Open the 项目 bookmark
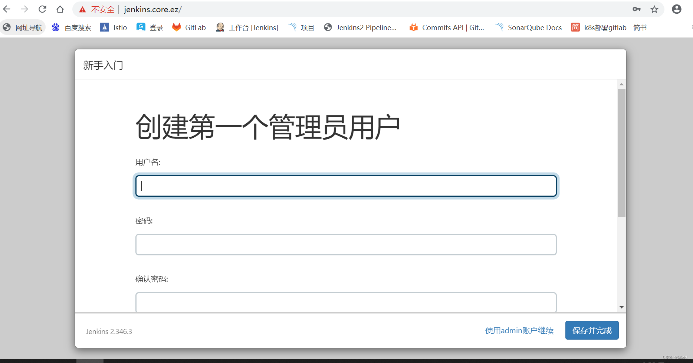The image size is (693, 363). pyautogui.click(x=301, y=27)
